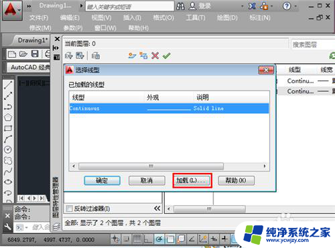Toggle Object Snap Tracking in status bar

coord(192,239)
